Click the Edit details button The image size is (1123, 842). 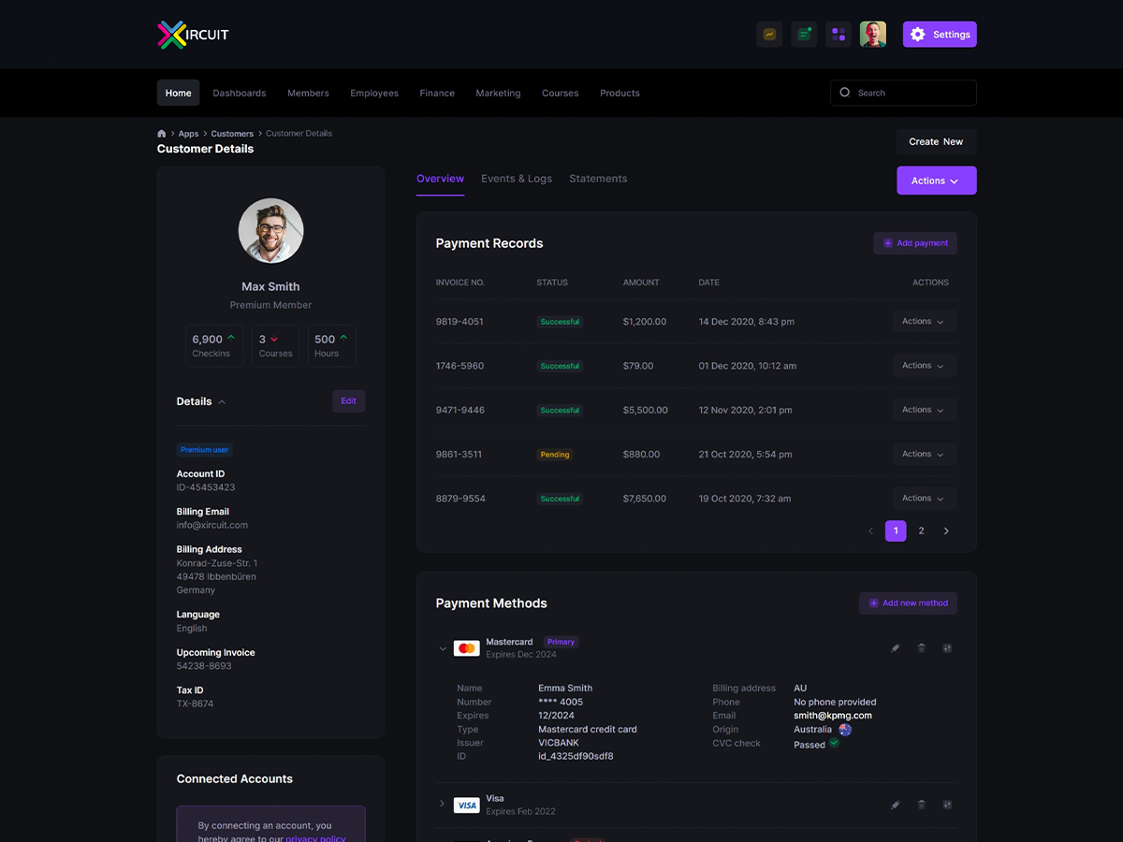pyautogui.click(x=348, y=401)
